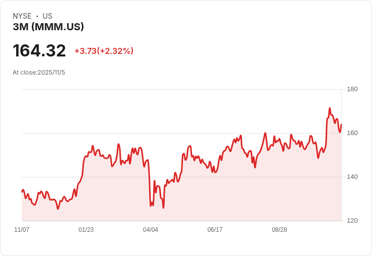The height and width of the screenshot is (256, 372).
Task: Click the current price 164.32
Action: (x=39, y=51)
